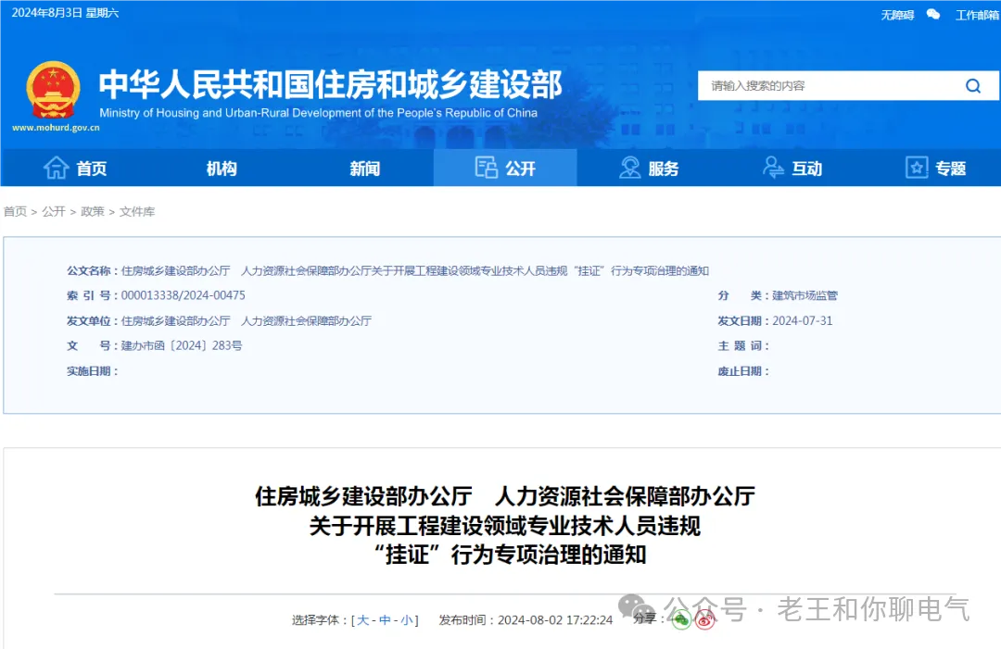Image resolution: width=1001 pixels, height=649 pixels.
Task: Click the national emblem logo
Action: [53, 90]
